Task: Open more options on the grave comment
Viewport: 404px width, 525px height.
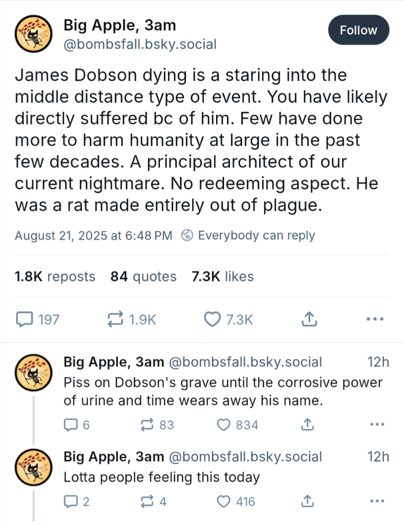Action: tap(375, 425)
